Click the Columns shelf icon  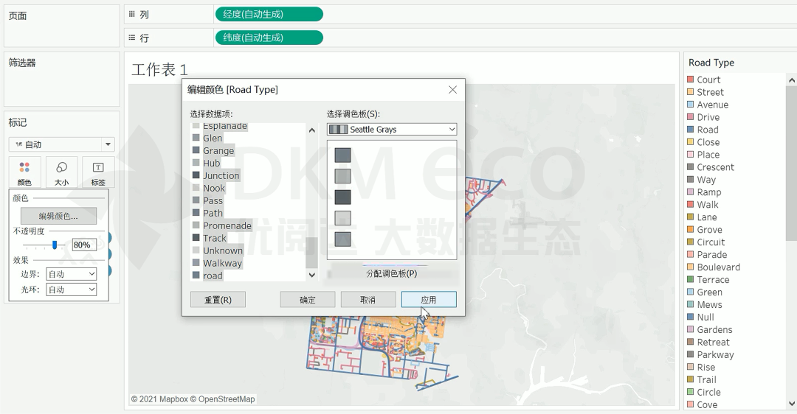tap(132, 14)
